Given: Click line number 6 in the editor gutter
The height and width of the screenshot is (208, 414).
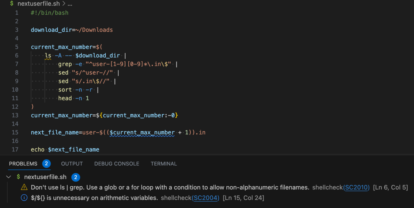Looking at the screenshot, I should [16, 55].
